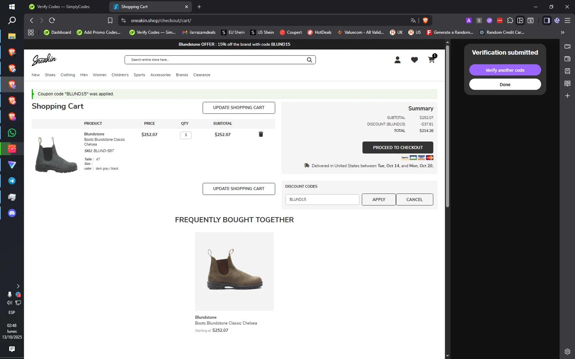Add sidebar item with plus icon
The image size is (575, 359).
[x=567, y=95]
